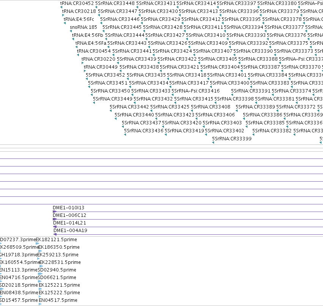Select the tRNA:E4:56Fa label
This screenshot has width=323, height=306.
[x=91, y=43]
